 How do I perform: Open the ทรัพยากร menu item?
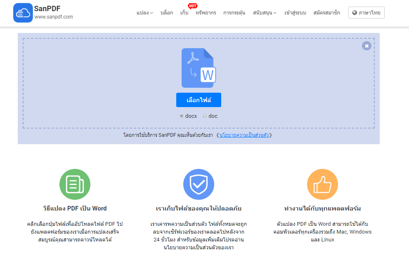click(206, 13)
